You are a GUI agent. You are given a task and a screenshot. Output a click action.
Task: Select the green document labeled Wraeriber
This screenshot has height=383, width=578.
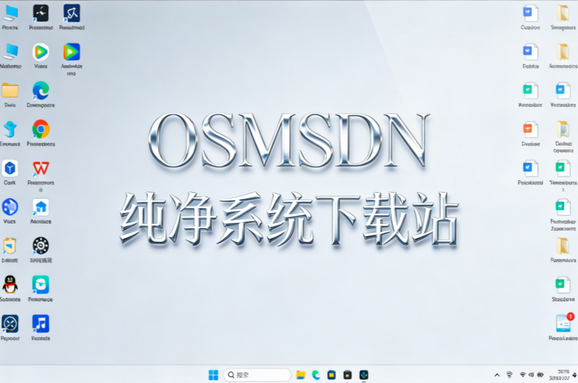coord(530,91)
